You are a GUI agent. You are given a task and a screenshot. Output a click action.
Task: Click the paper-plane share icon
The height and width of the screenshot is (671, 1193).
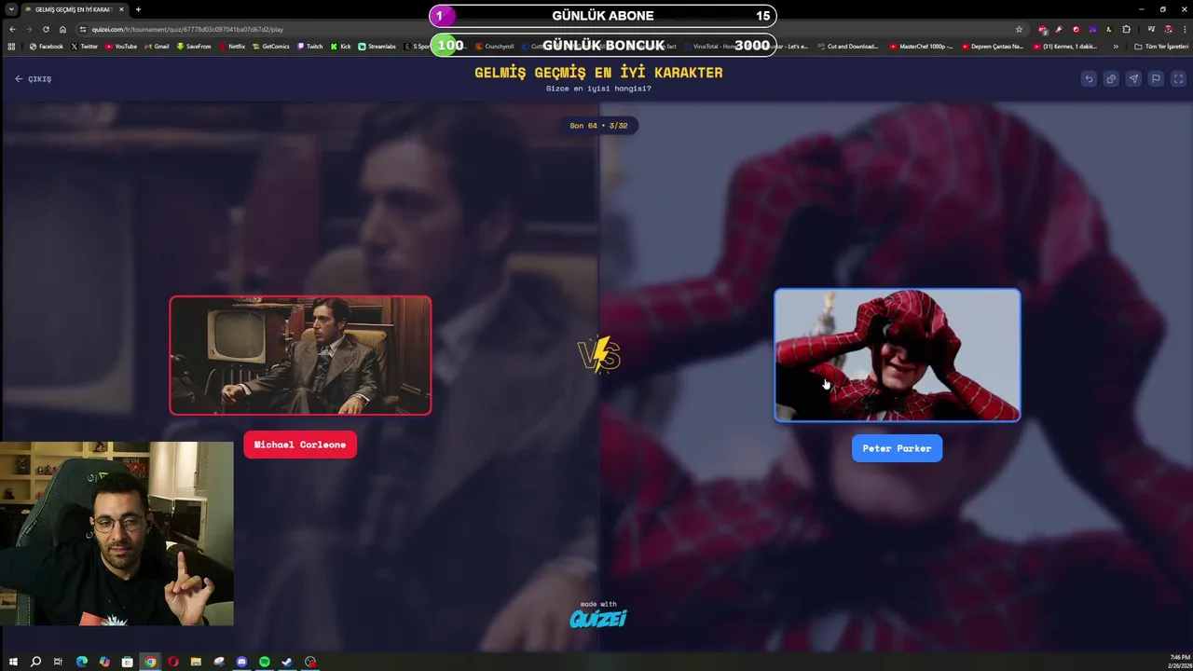1133,79
